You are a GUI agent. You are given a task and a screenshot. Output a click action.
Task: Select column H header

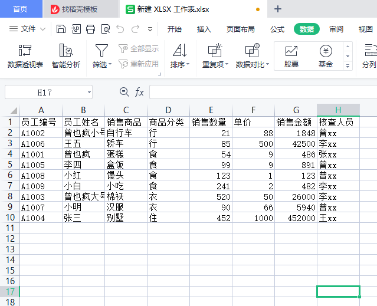click(x=338, y=110)
